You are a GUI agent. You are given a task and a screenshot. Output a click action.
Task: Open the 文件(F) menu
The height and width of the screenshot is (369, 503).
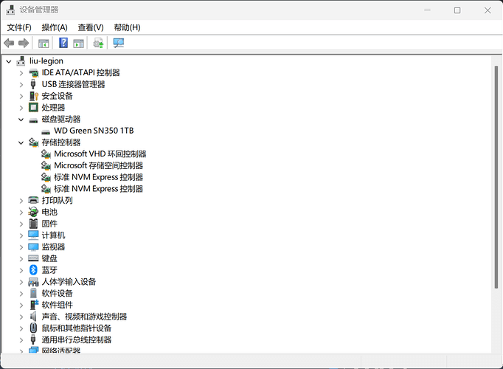(19, 27)
